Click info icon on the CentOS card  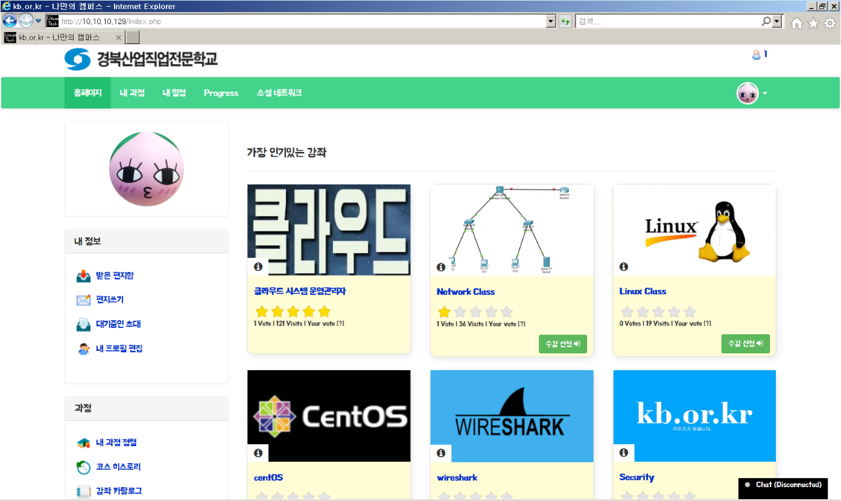(x=258, y=453)
